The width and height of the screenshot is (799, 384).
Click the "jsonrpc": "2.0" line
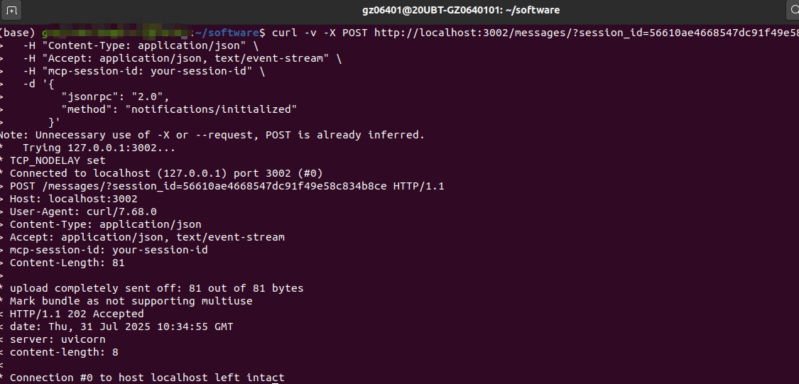(x=114, y=97)
